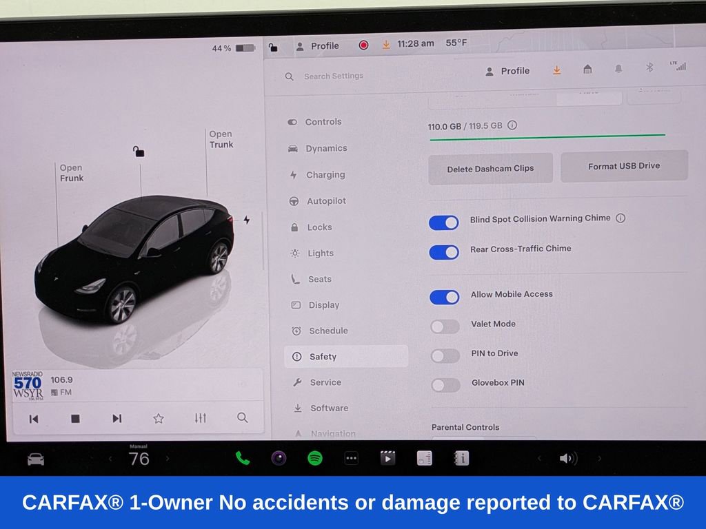Screen dimensions: 706x529
Task: Open the Lights settings menu
Action: tap(312, 253)
